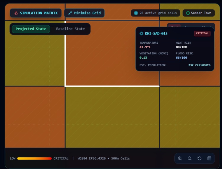Click the crosshair icon beside KHI-SAD-013

tap(141, 34)
